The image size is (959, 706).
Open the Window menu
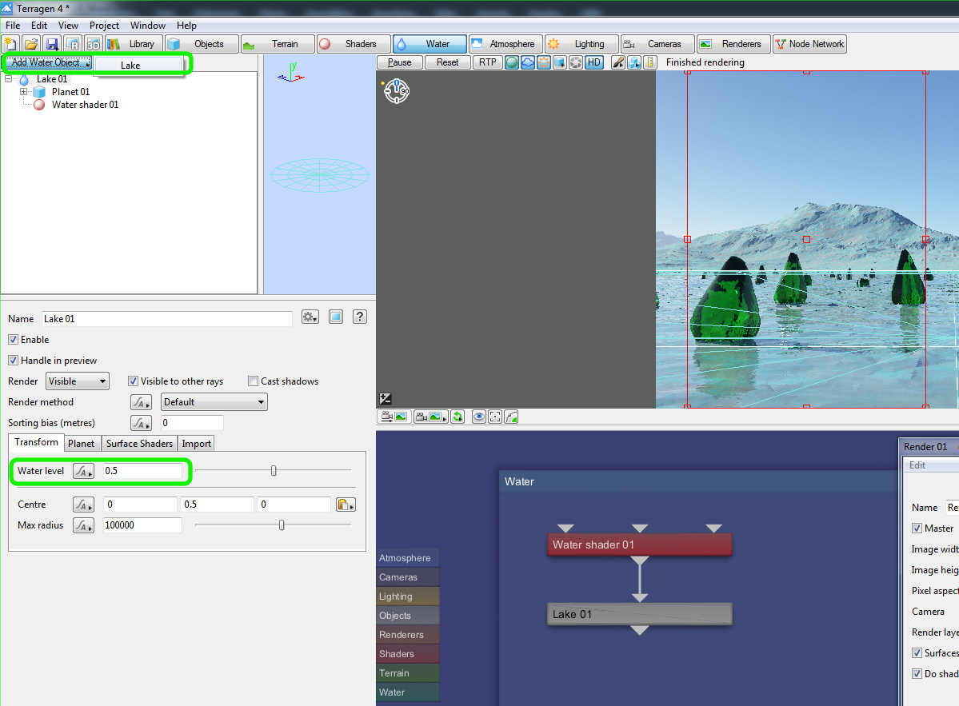coord(147,26)
